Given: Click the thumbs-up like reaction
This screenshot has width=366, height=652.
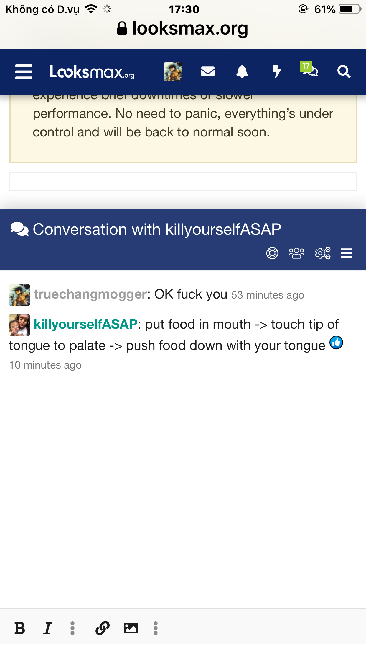Looking at the screenshot, I should coord(336,343).
